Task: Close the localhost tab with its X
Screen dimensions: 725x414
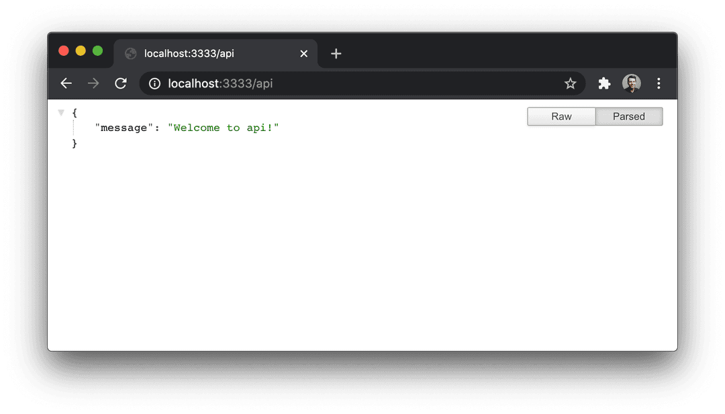Action: pyautogui.click(x=303, y=53)
